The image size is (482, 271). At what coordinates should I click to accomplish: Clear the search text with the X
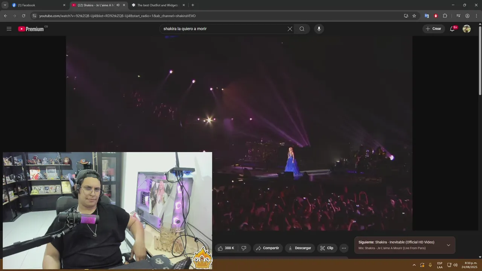point(290,29)
